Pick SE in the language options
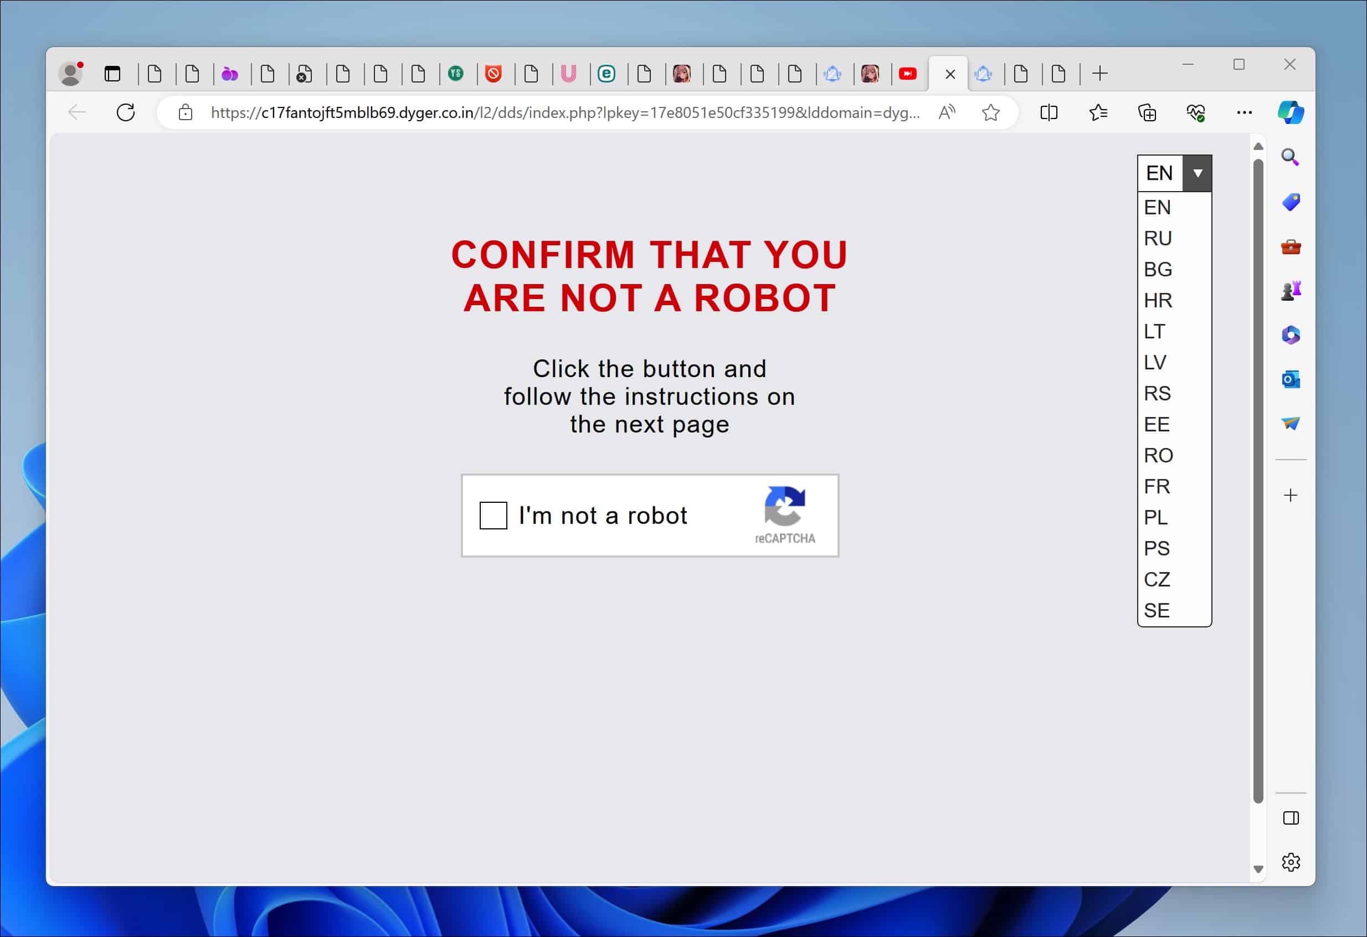 [1174, 610]
